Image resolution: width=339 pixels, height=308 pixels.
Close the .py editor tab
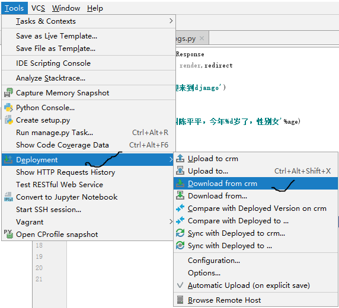[202, 38]
